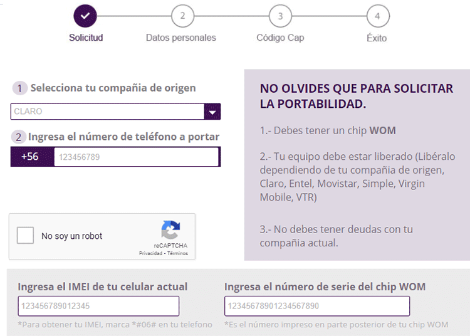The width and height of the screenshot is (470, 336).
Task: Focus the IMEI input field
Action: click(98, 306)
